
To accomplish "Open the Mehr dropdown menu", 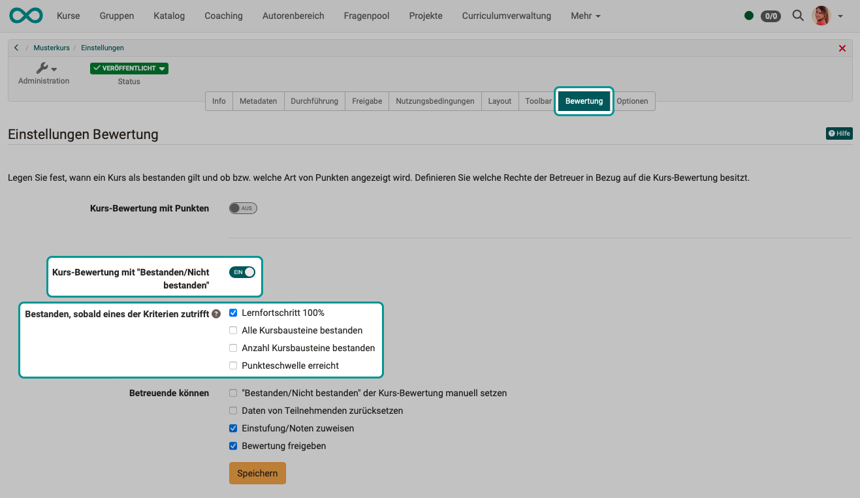I will tap(585, 16).
